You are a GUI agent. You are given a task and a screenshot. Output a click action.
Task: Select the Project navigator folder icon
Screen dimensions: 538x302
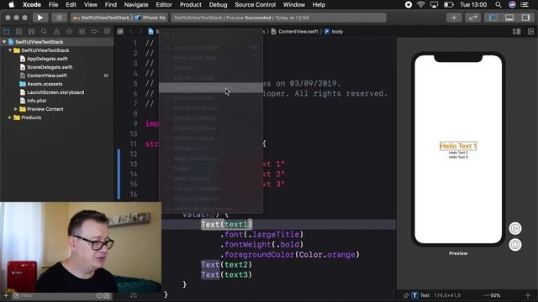[6, 32]
